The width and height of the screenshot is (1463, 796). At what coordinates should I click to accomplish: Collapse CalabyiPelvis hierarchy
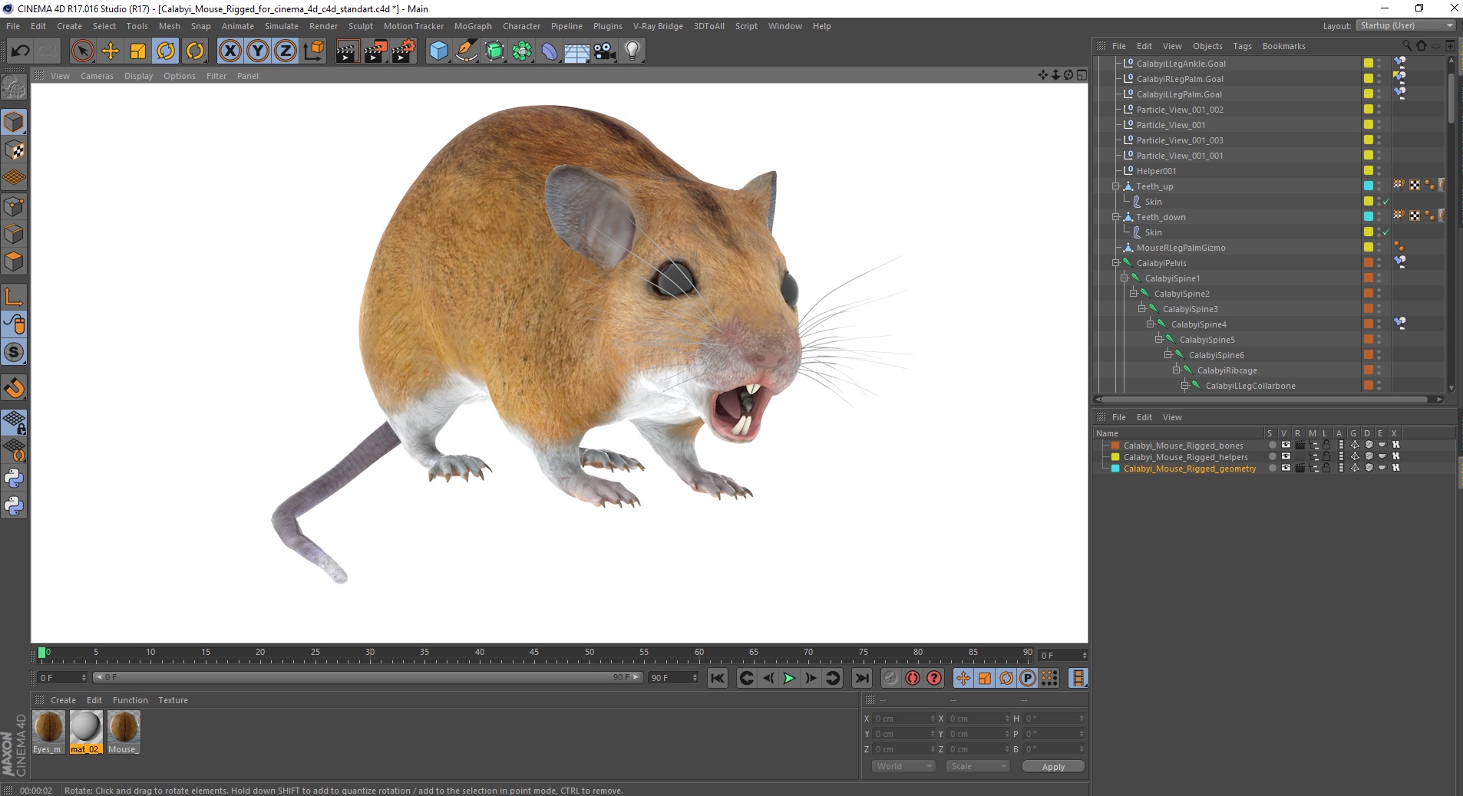coord(1116,263)
